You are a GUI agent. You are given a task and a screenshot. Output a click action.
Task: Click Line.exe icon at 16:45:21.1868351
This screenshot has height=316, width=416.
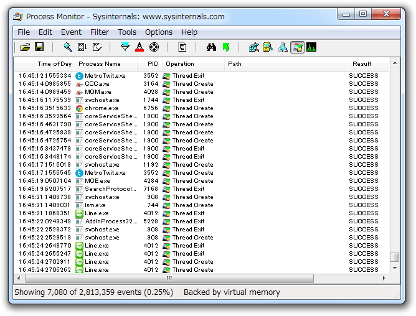click(x=79, y=213)
